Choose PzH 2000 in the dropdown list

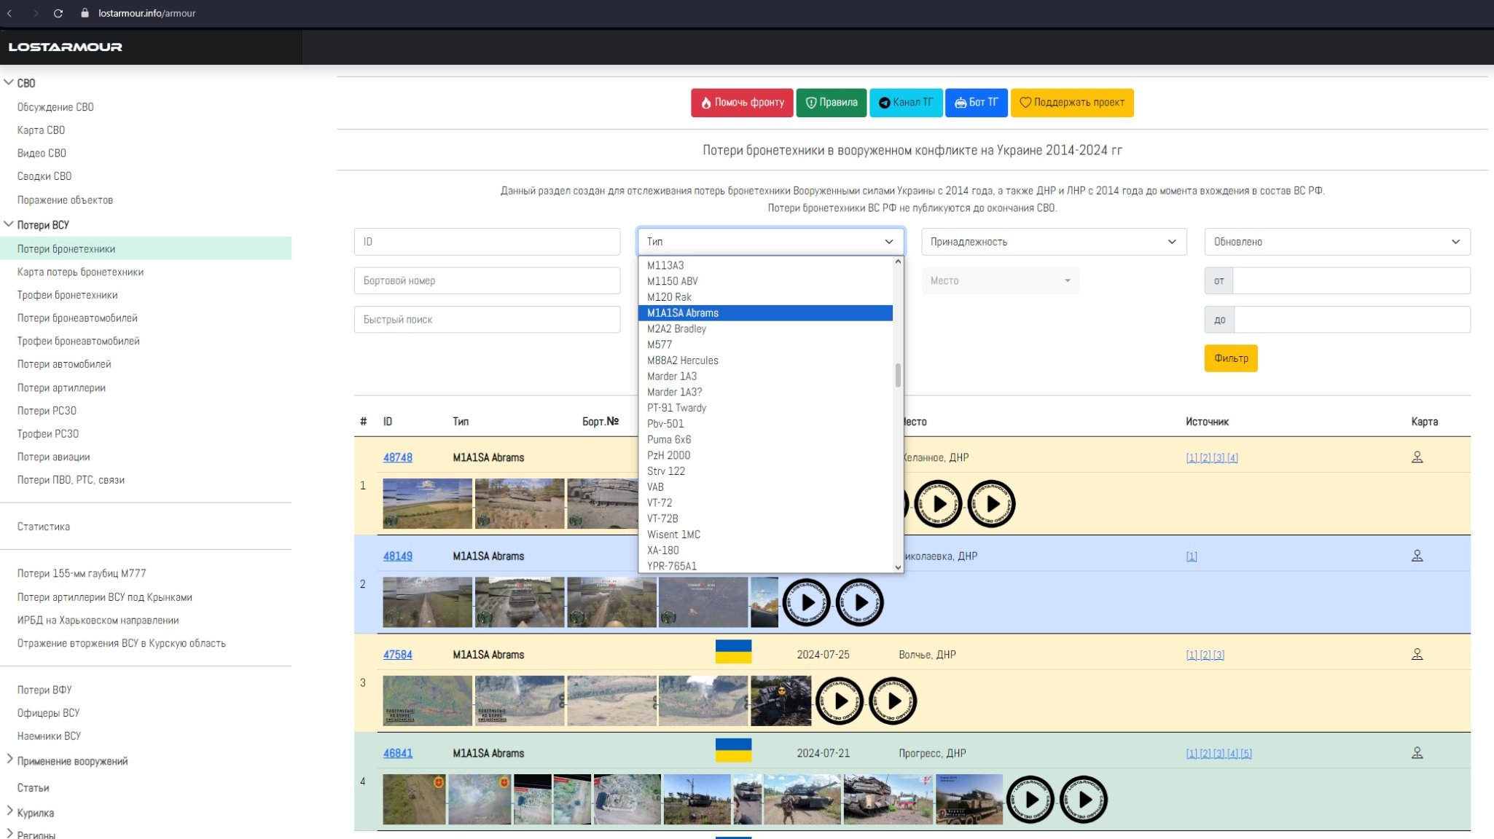(668, 455)
